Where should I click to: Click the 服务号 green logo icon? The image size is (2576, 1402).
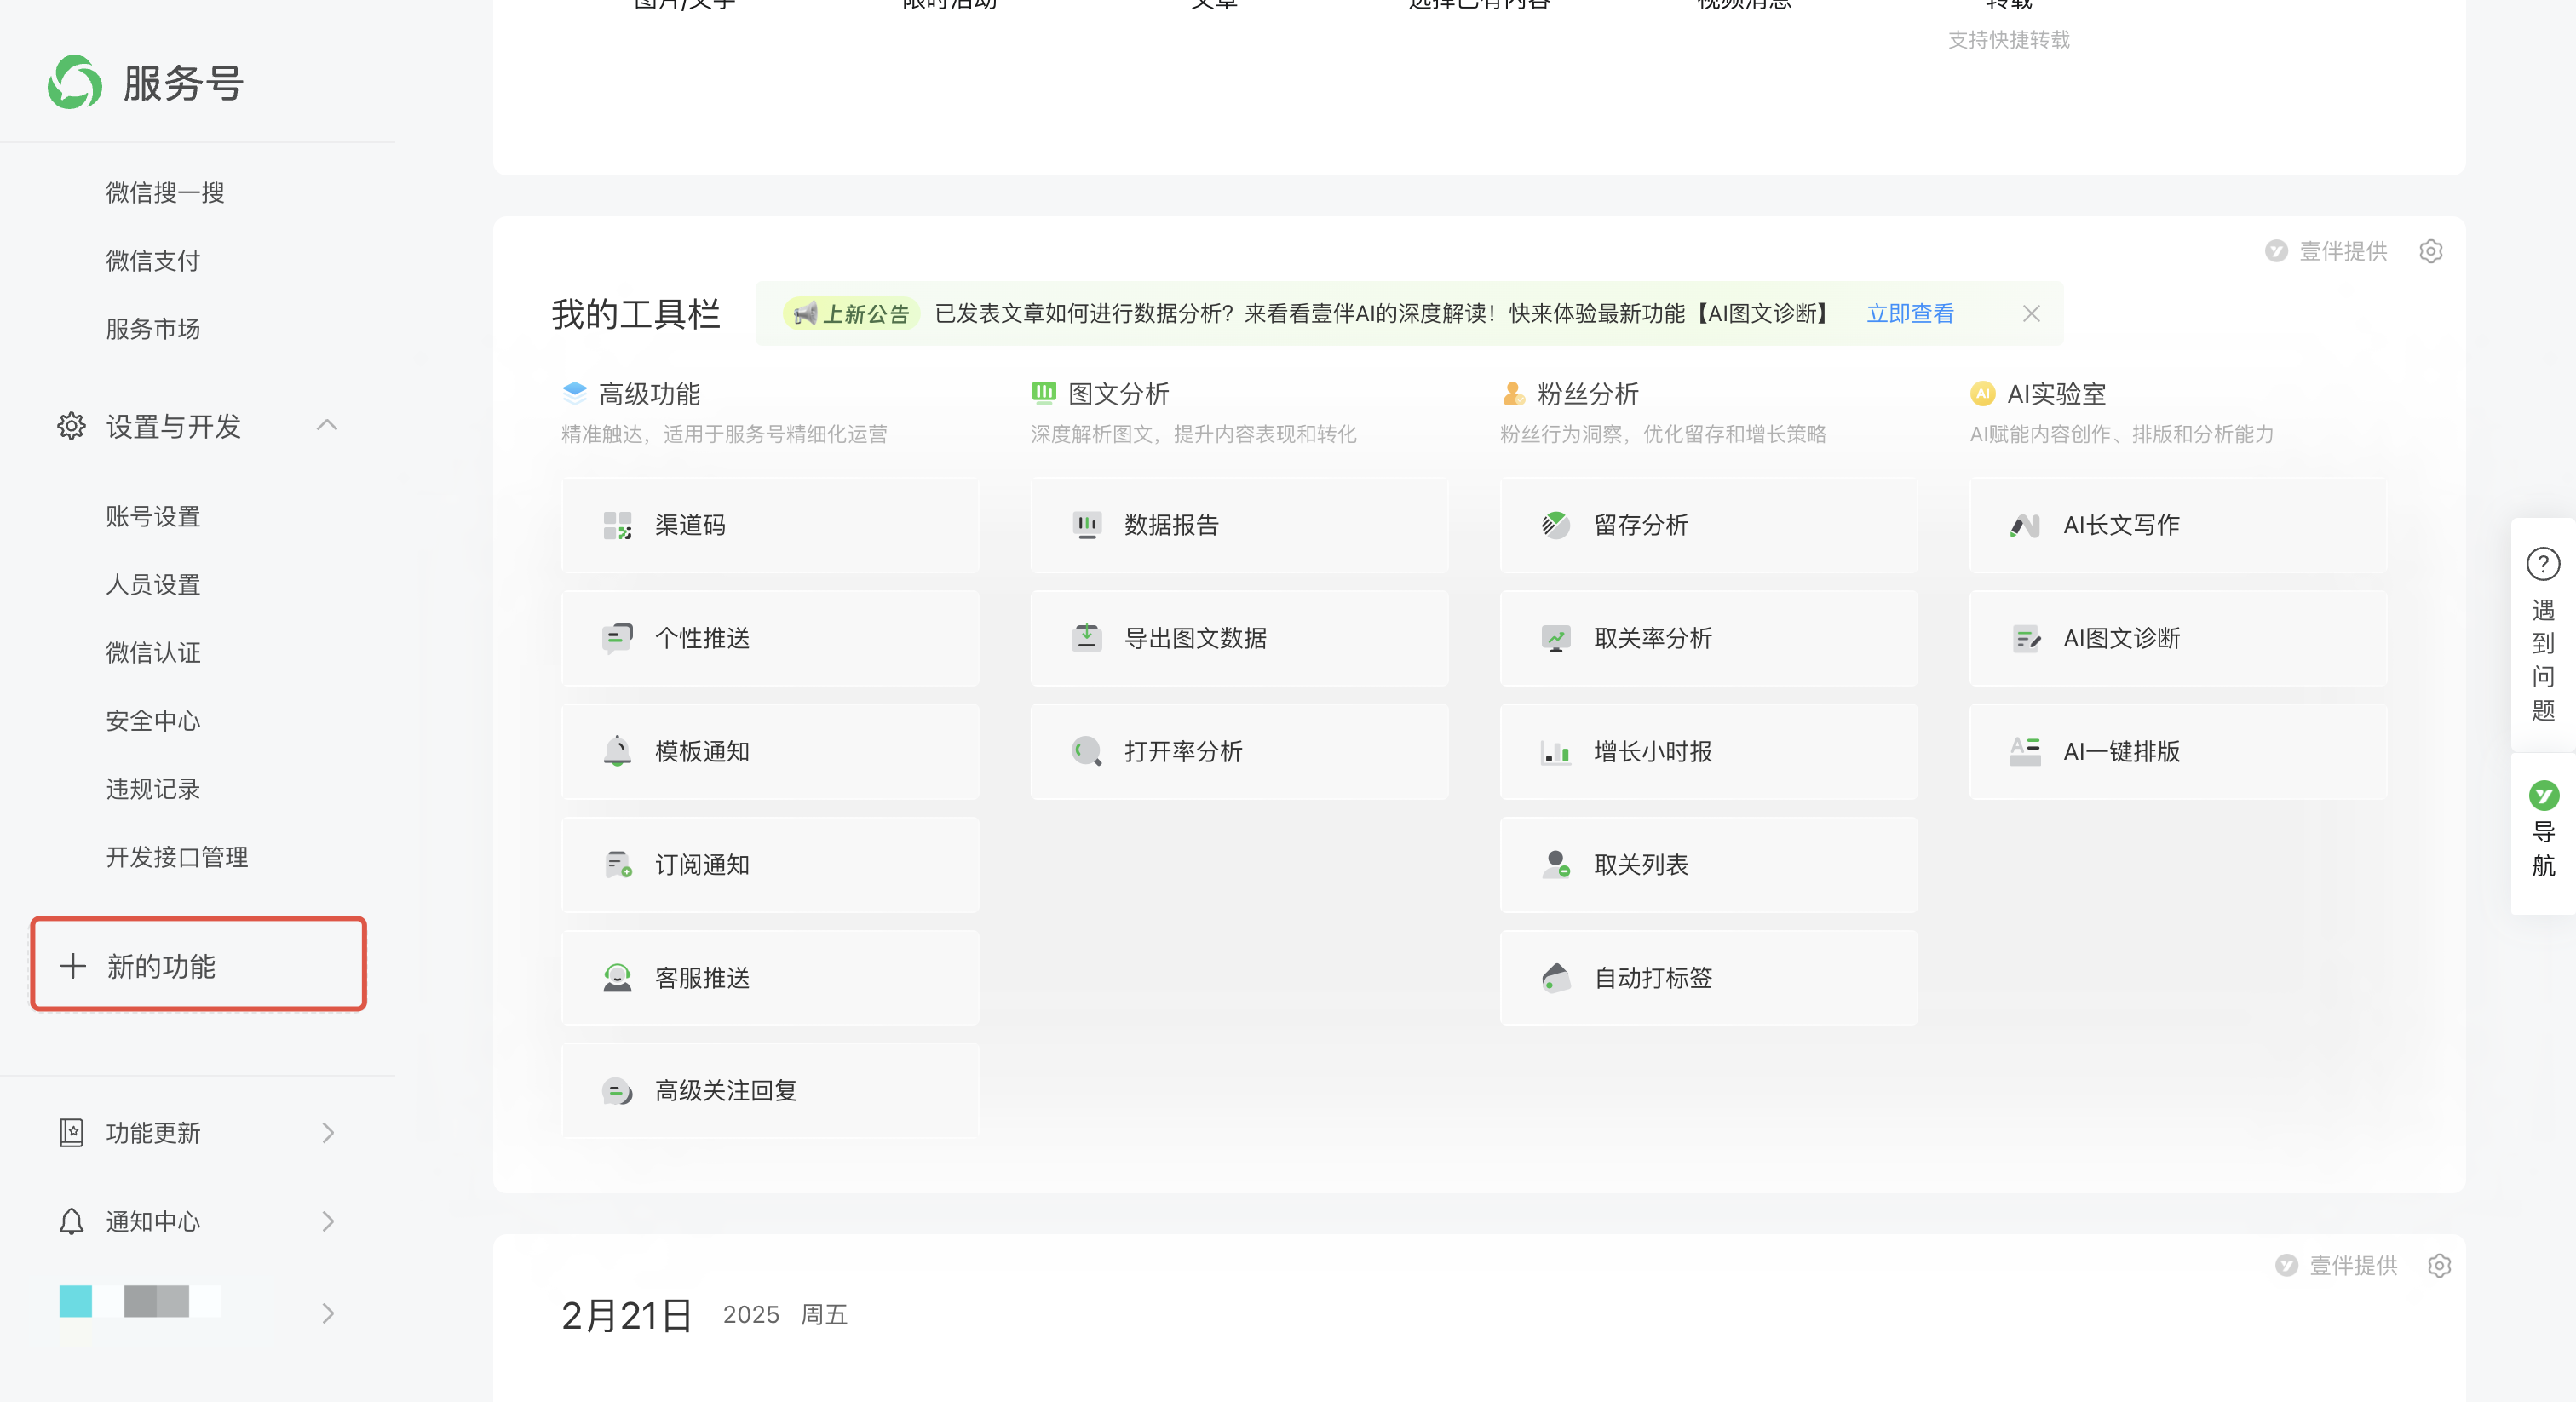click(75, 82)
